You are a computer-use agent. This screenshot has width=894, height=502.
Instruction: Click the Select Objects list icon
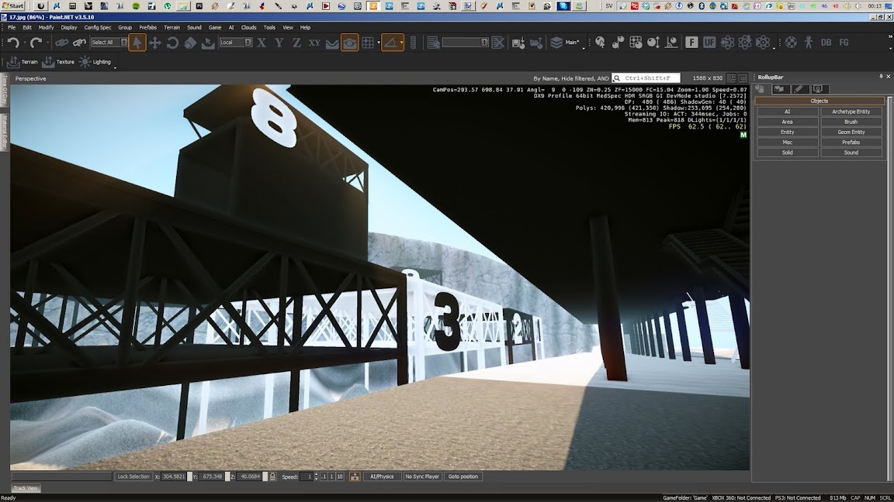click(433, 43)
